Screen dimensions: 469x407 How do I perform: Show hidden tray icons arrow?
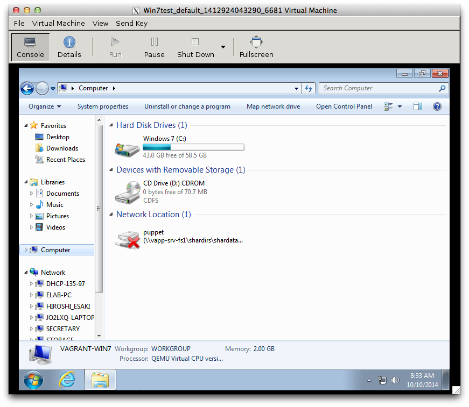(x=369, y=381)
